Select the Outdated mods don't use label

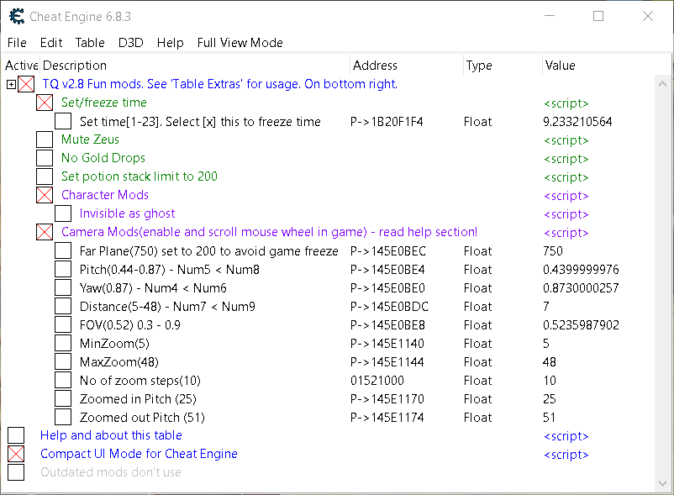pyautogui.click(x=111, y=472)
